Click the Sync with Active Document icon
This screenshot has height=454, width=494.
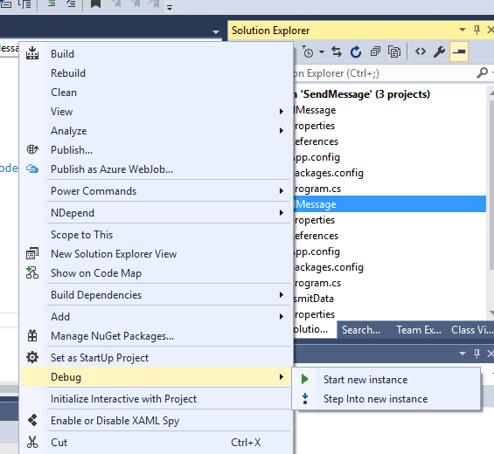[337, 52]
